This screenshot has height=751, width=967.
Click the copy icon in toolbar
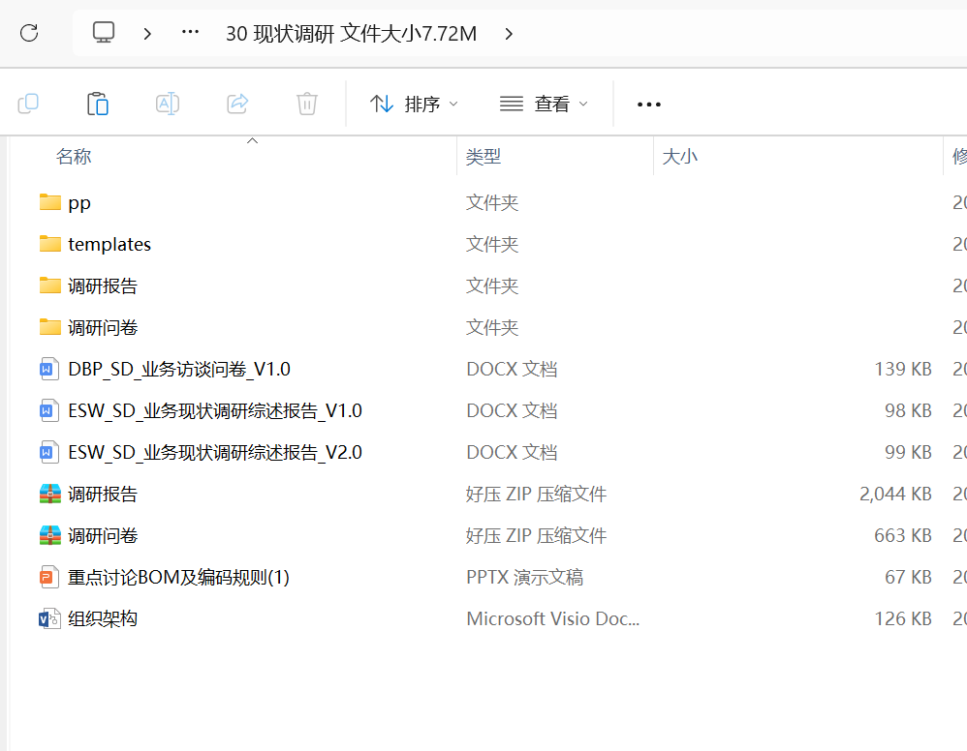[29, 104]
